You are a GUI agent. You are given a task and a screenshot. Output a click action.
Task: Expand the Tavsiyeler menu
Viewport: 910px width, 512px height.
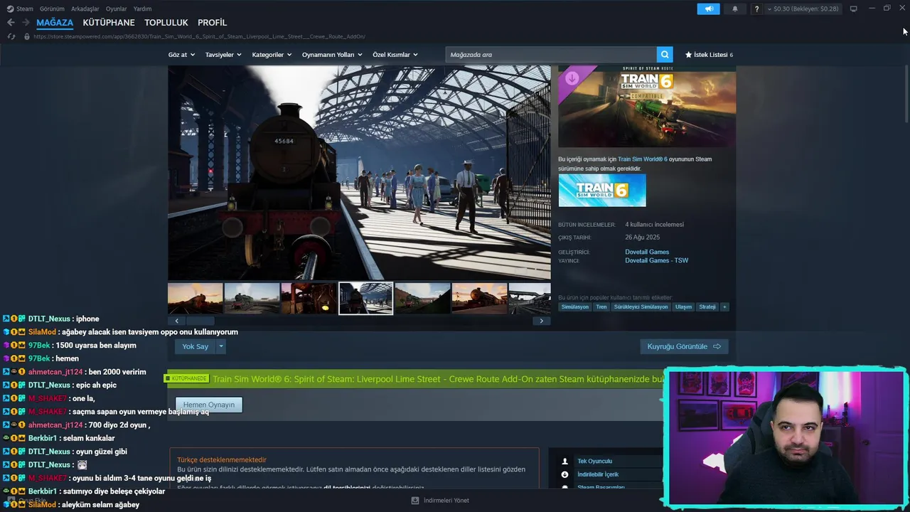coord(223,55)
